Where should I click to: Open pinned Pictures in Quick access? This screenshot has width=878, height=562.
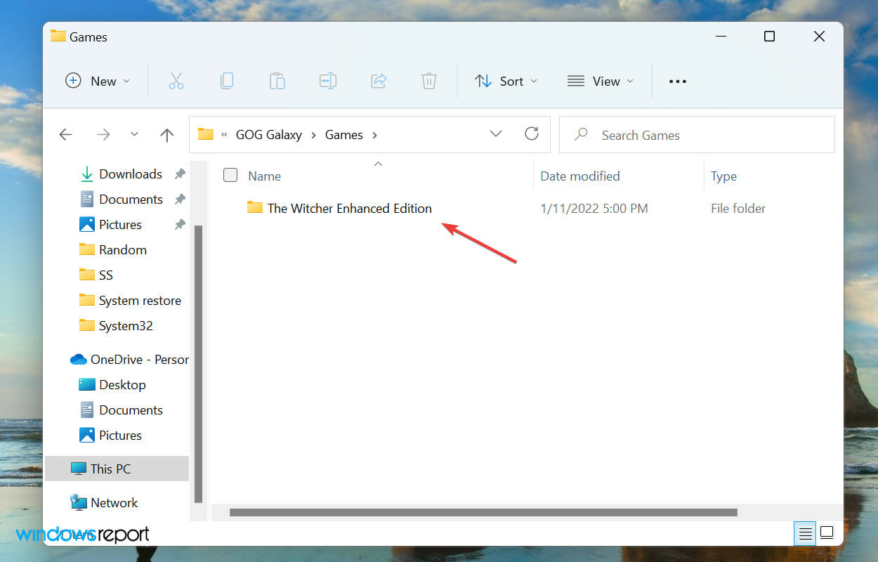point(111,224)
